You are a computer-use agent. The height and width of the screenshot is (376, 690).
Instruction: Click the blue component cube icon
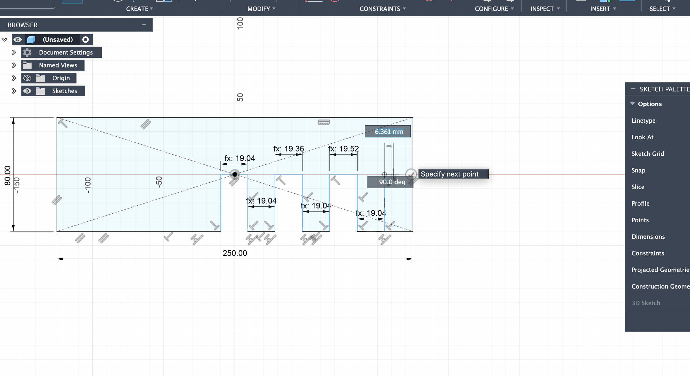31,40
